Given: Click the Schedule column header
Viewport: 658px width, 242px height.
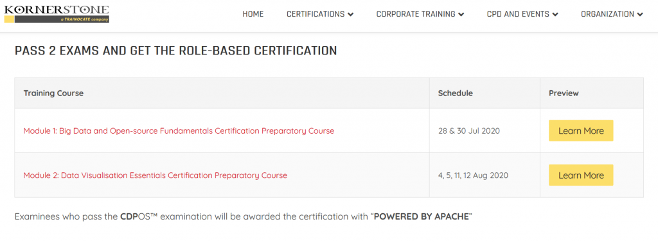Looking at the screenshot, I should (456, 93).
